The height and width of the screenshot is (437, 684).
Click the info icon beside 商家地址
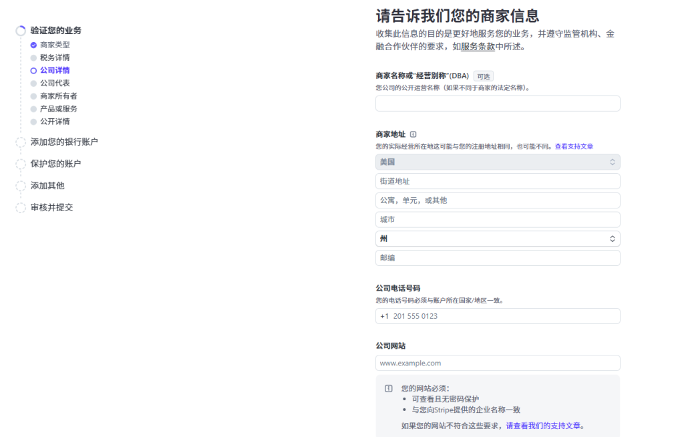click(x=413, y=134)
